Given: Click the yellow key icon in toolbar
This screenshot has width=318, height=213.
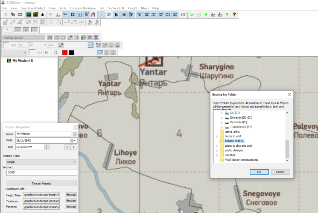Looking at the screenshot, I should 234,14.
